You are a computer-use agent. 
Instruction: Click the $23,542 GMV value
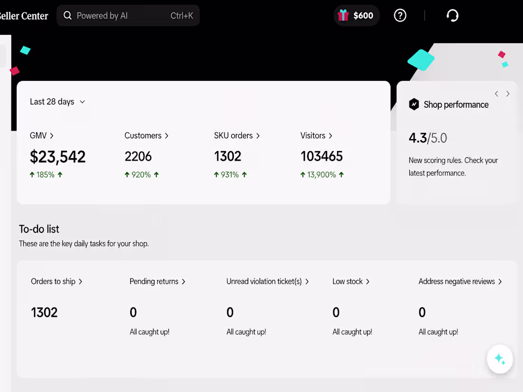coord(58,157)
